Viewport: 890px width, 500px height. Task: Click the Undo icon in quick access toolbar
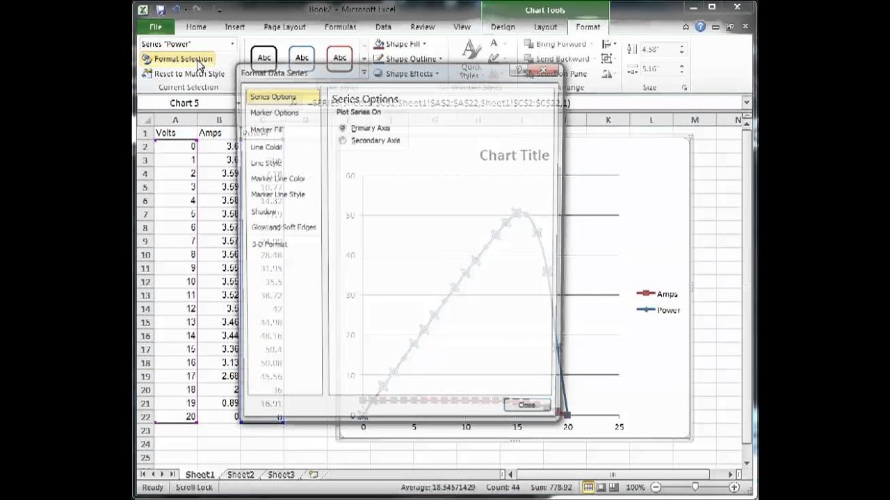pyautogui.click(x=176, y=9)
